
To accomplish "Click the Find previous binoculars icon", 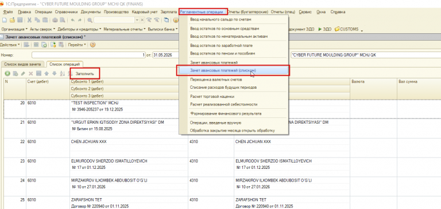I will [156, 20].
